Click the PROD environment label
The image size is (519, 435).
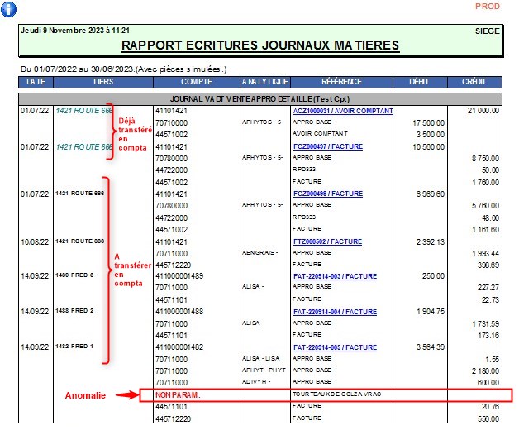(487, 7)
